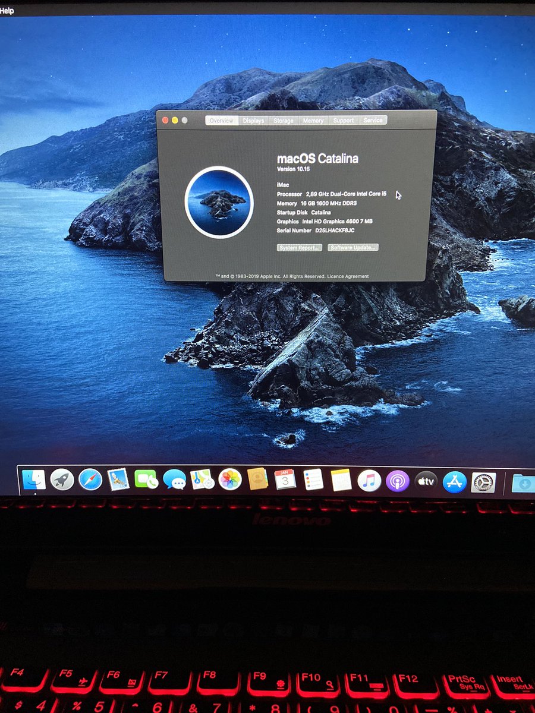Launch the Apple TV app
The width and height of the screenshot is (535, 713).
[x=426, y=481]
